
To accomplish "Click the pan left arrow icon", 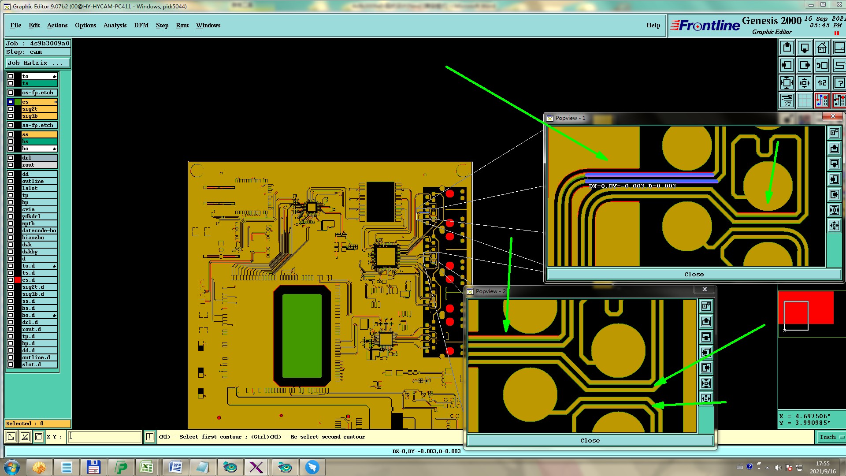I will tap(787, 65).
